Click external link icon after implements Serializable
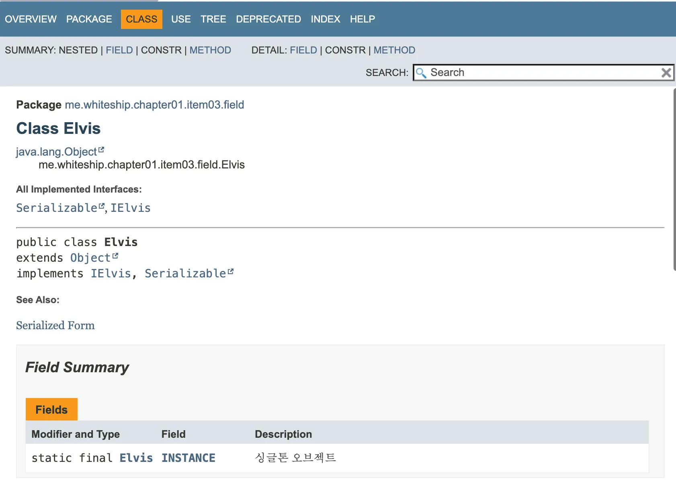Viewport: 676px width, 488px height. click(x=231, y=271)
